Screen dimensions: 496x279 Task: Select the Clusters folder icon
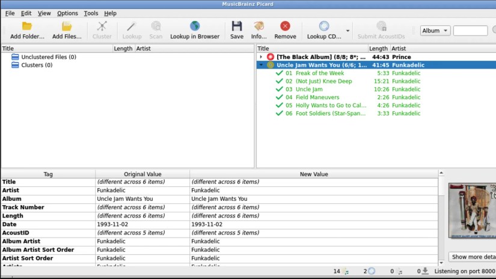click(x=15, y=65)
